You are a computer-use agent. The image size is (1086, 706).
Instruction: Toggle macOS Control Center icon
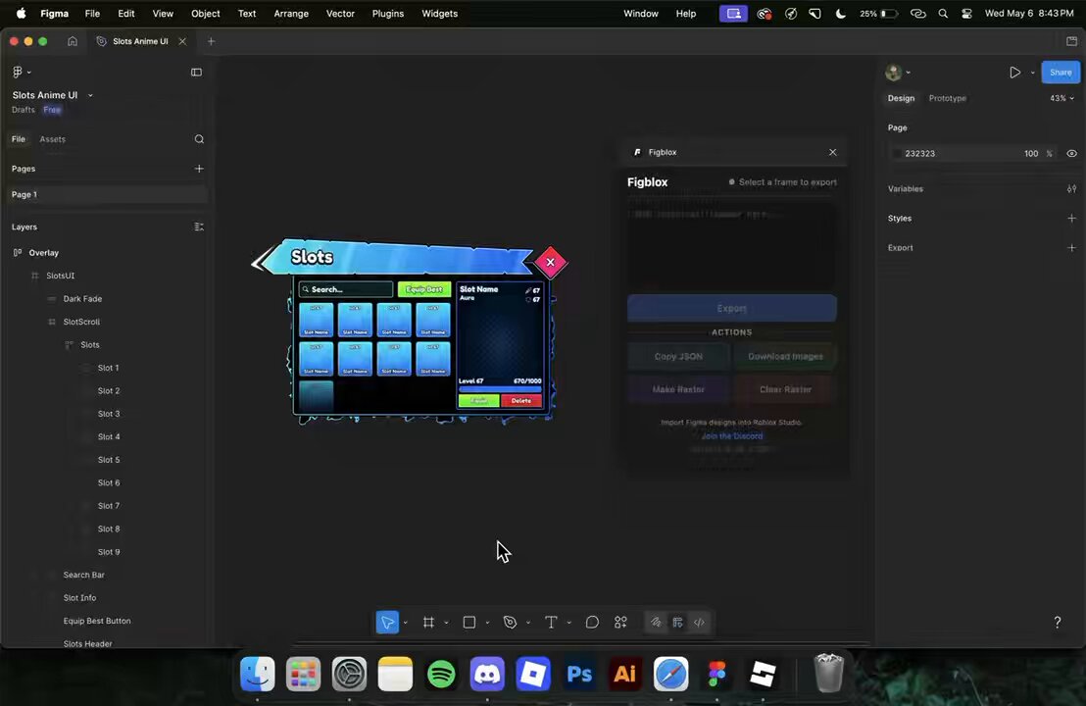click(966, 13)
